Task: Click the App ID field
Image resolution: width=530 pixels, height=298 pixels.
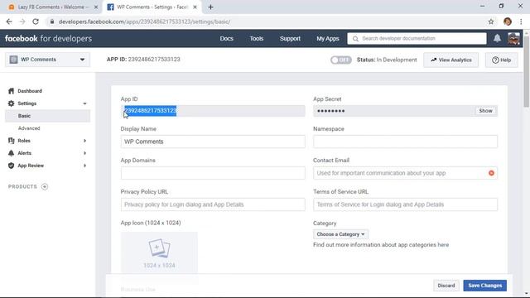Action: pos(213,111)
